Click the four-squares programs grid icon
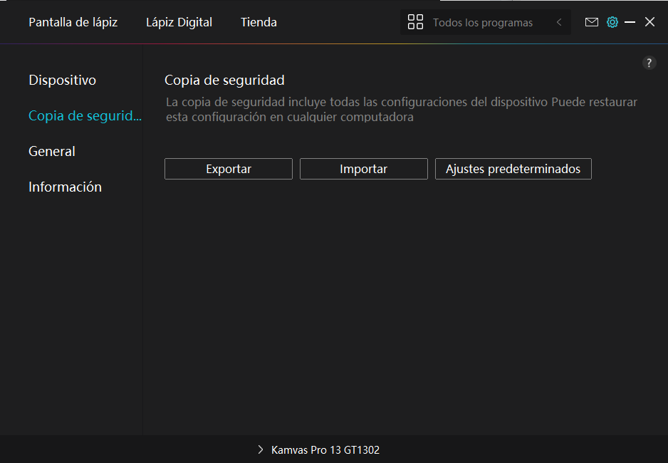 tap(415, 22)
